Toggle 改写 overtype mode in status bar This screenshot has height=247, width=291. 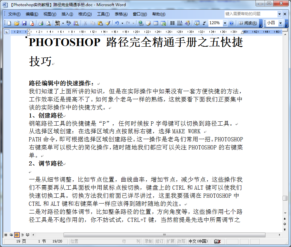point(181,241)
